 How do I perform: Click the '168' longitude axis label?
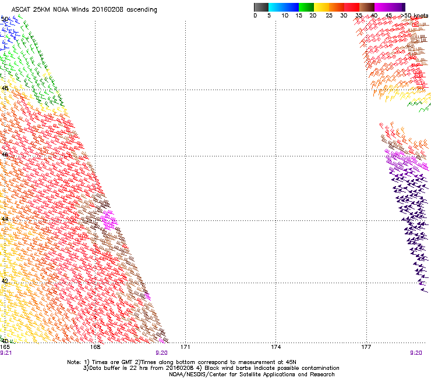coord(95,347)
